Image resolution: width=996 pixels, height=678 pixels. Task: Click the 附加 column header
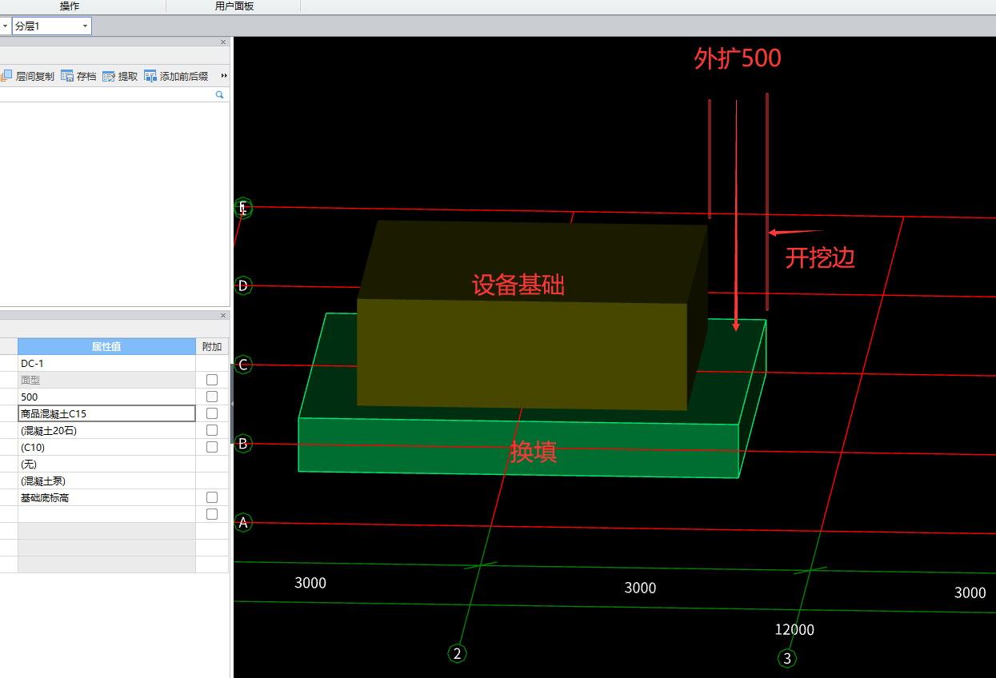(x=212, y=346)
